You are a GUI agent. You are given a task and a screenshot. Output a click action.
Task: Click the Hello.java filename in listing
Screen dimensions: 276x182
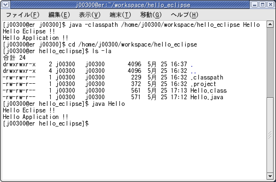click(207, 97)
